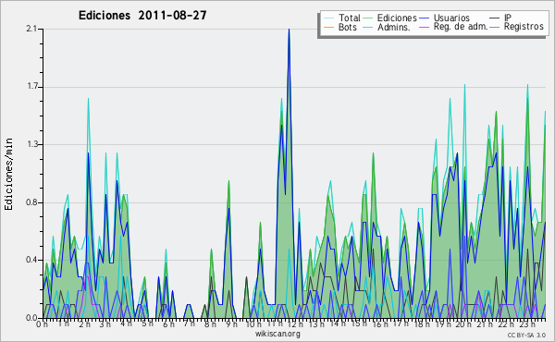
Task: Click the y-axis label "Ediciones/min"
Action: tap(8, 174)
